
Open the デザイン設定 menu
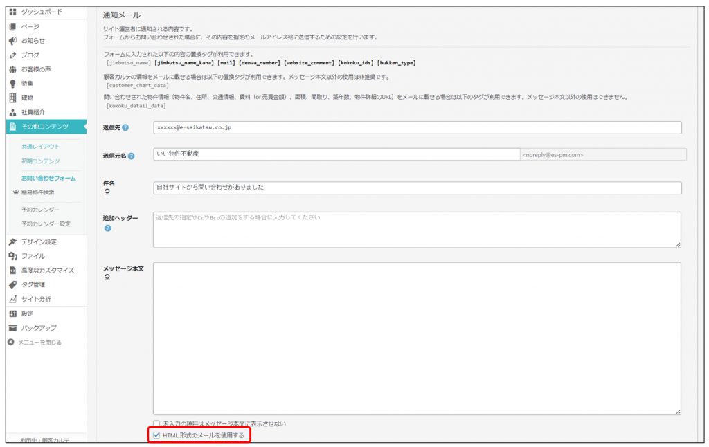point(39,241)
